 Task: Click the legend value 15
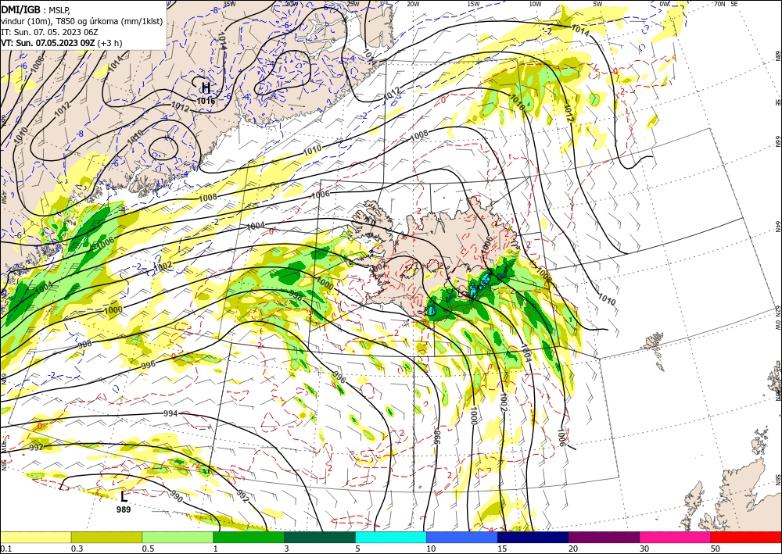tap(502, 549)
